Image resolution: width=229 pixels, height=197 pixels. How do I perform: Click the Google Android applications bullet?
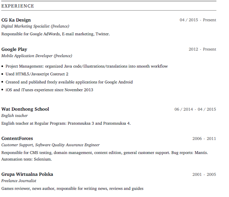pos(69,82)
